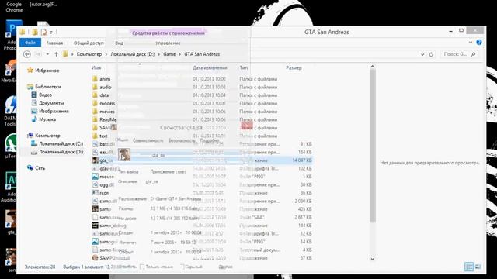Viewport: 497px width, 279px height.
Task: Open the Управление ribbon tab
Action: pos(168,43)
